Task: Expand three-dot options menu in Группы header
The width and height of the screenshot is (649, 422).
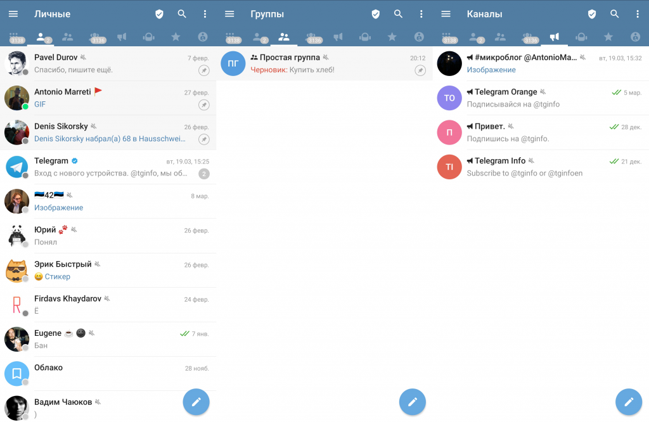Action: click(421, 14)
